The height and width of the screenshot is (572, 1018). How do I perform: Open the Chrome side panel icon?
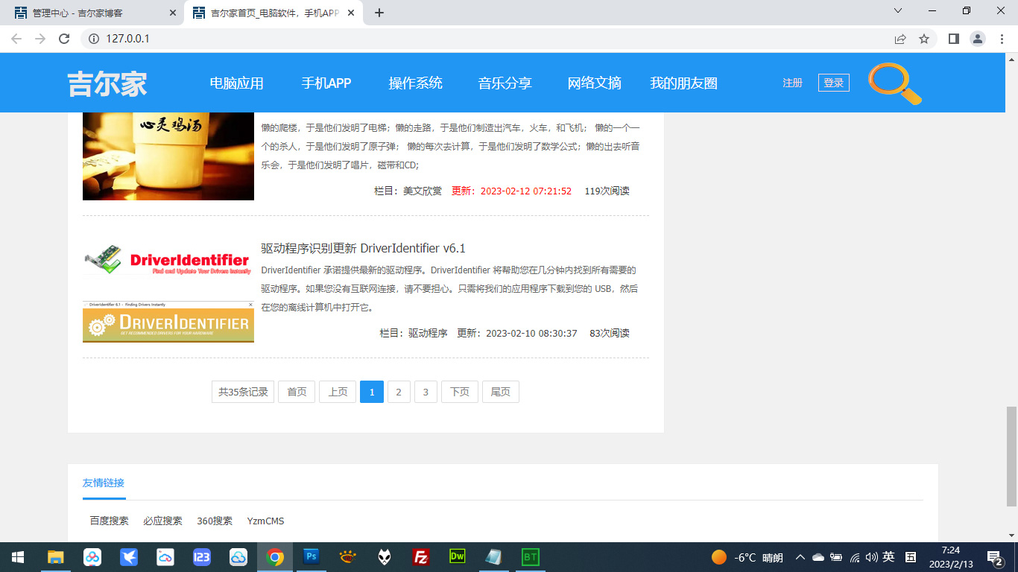click(953, 39)
